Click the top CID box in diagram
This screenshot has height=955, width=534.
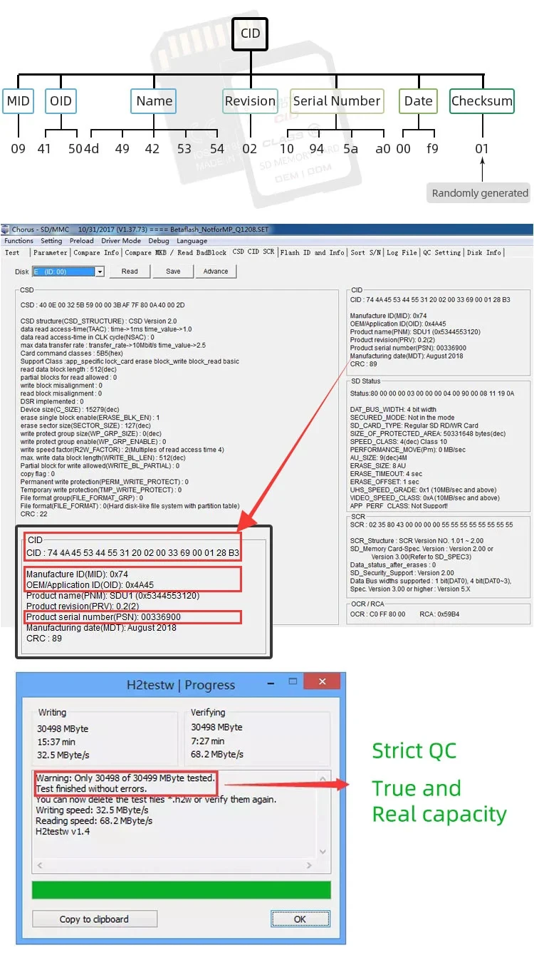pos(251,33)
